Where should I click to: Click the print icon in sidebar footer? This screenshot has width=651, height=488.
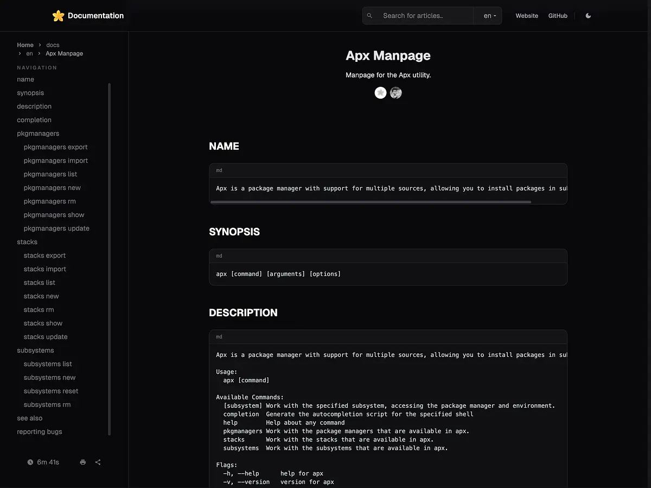click(82, 462)
